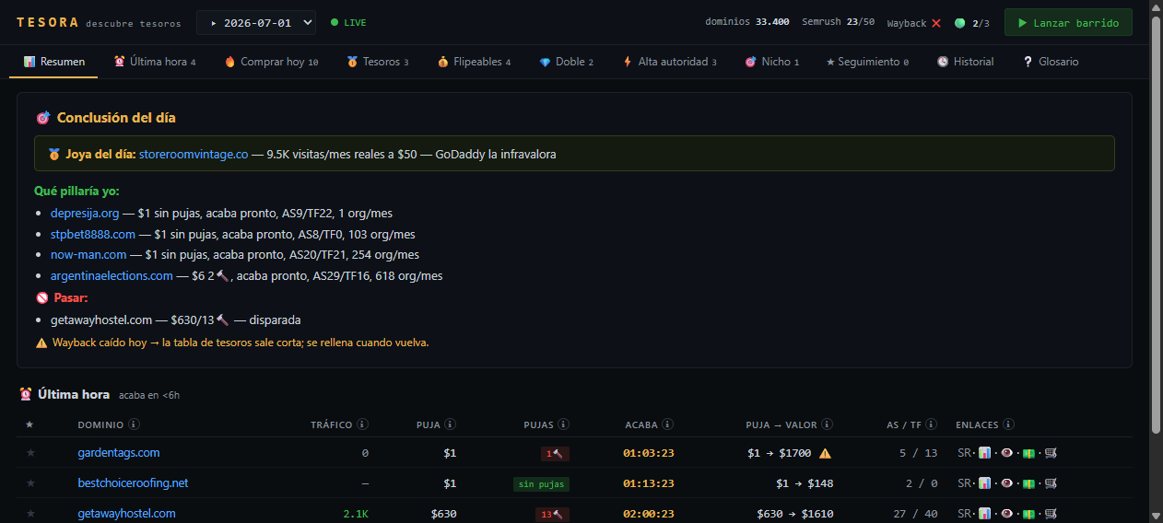Image resolution: width=1163 pixels, height=523 pixels.
Task: Click shopping cart icon for getawayhostel.com row
Action: click(x=1051, y=513)
